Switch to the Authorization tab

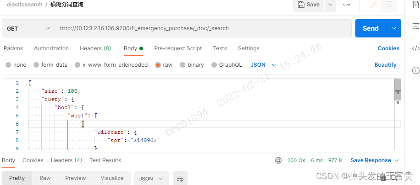[x=51, y=48]
